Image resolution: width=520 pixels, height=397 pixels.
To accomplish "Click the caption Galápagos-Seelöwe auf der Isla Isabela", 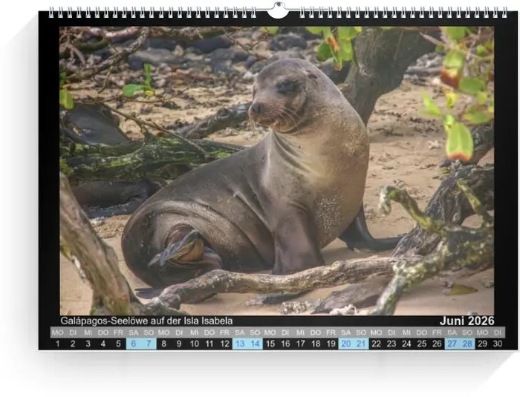I will click(146, 321).
